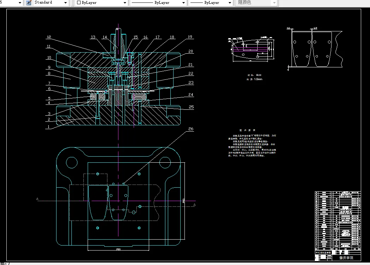Select part callout number 1
The height and width of the screenshot is (265, 370).
(49, 126)
